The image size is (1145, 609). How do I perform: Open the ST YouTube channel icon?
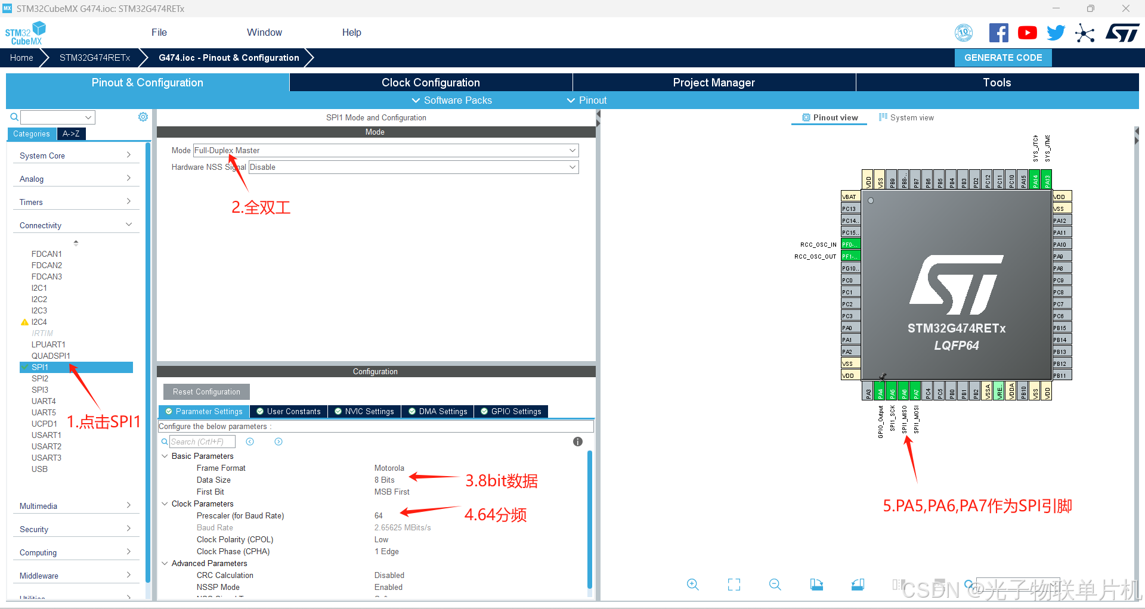(x=1027, y=33)
